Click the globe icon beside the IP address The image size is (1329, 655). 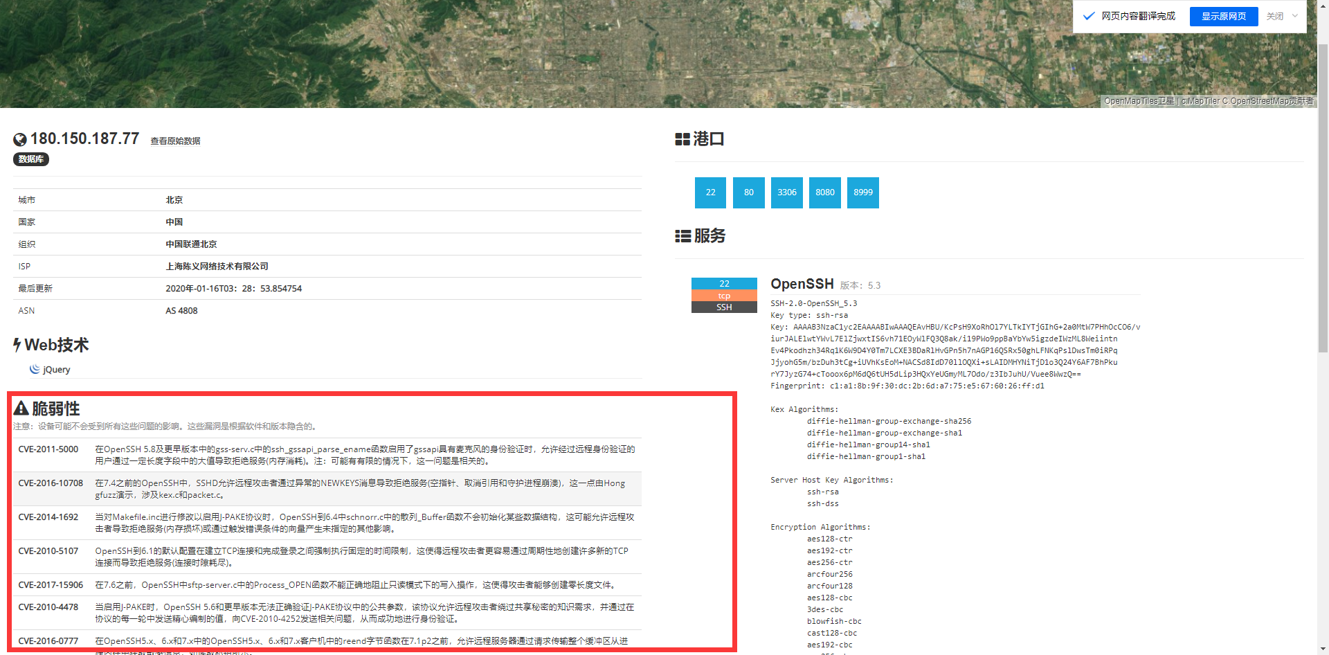[19, 138]
